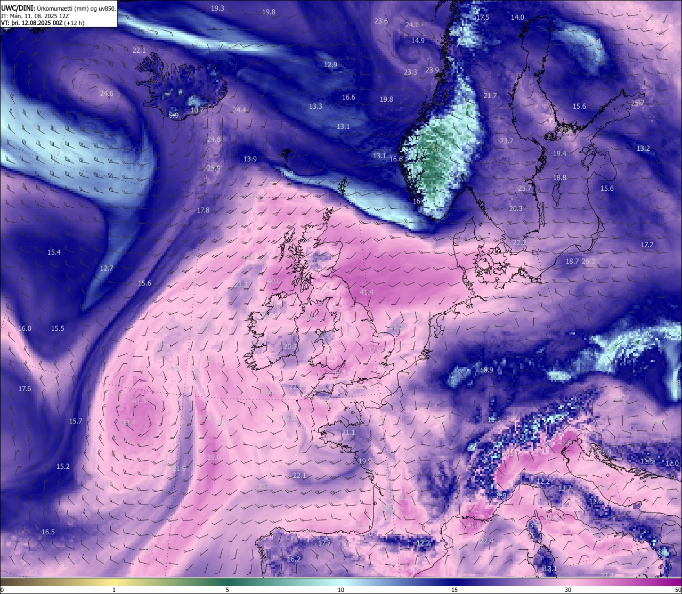This screenshot has height=594, width=682.
Task: Click the 17.5 value over northern Norway
Action: click(x=482, y=17)
